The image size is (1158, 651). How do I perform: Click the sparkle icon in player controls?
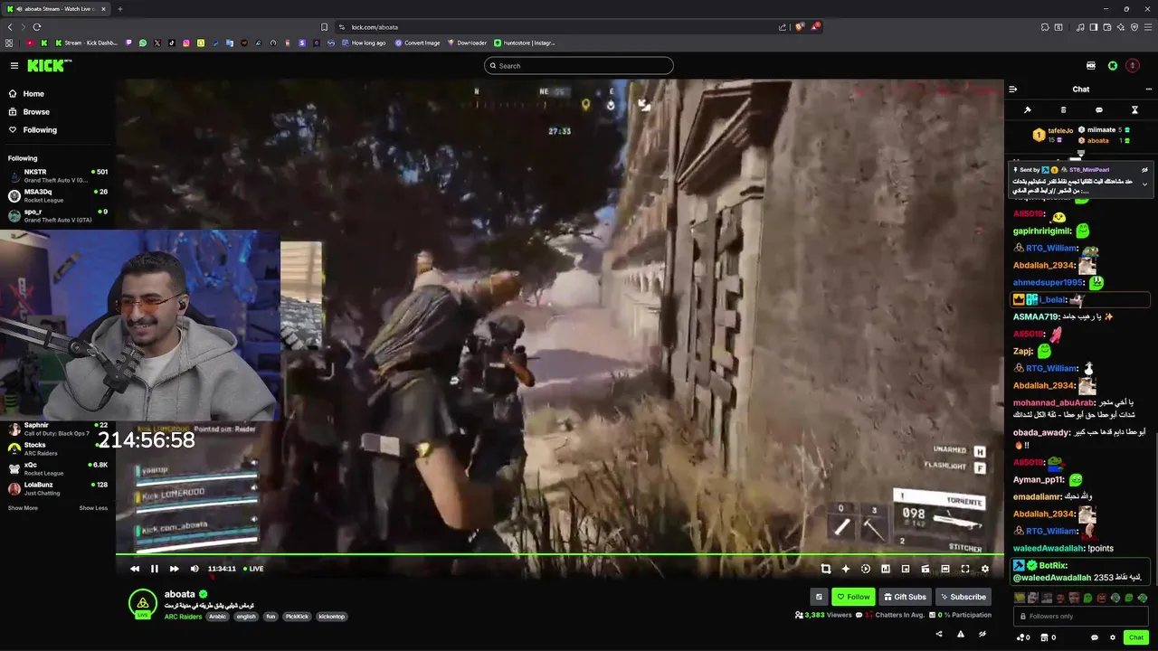pos(846,569)
